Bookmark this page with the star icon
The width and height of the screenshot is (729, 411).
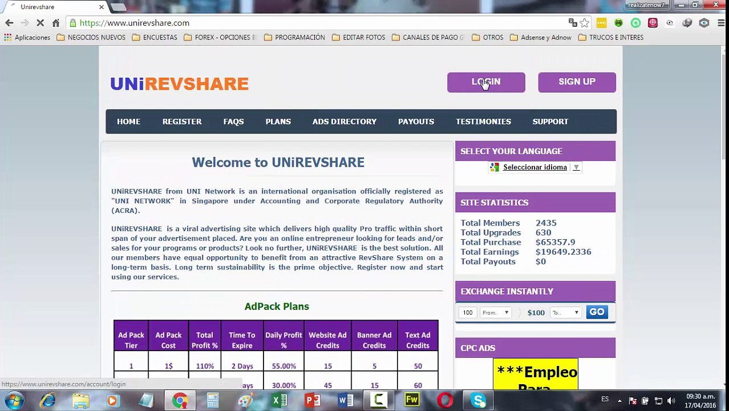(x=585, y=23)
